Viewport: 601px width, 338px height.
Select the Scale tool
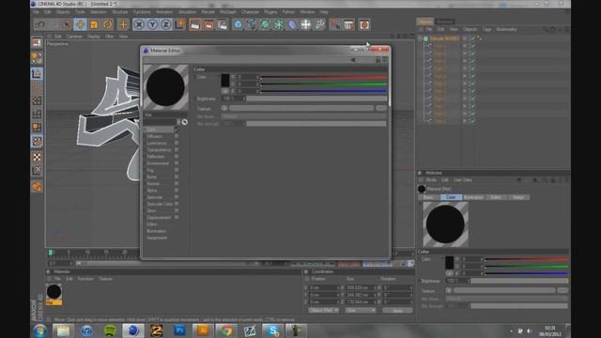94,25
